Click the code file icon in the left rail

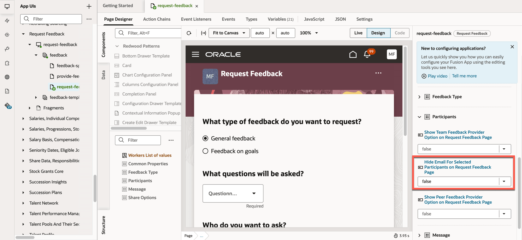pos(7,91)
